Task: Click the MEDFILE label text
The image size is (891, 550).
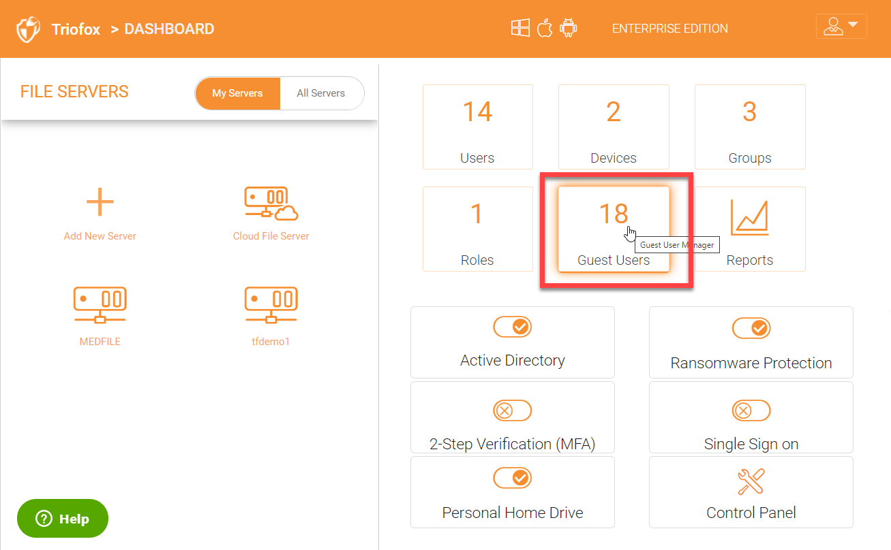Action: coord(100,342)
